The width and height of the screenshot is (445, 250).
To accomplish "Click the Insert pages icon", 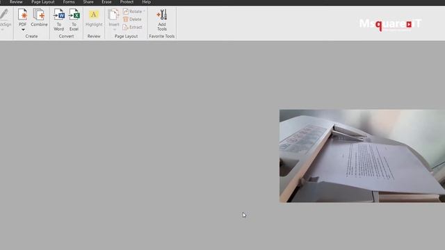I will [114, 15].
